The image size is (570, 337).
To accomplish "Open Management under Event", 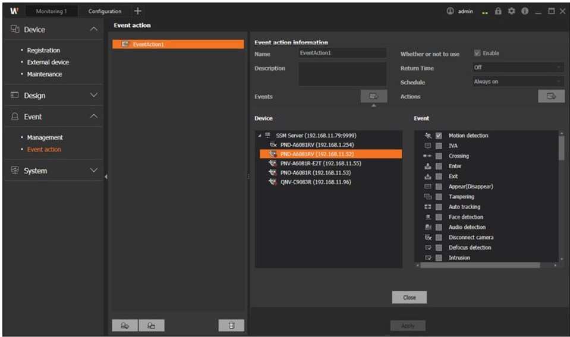I will click(x=45, y=137).
